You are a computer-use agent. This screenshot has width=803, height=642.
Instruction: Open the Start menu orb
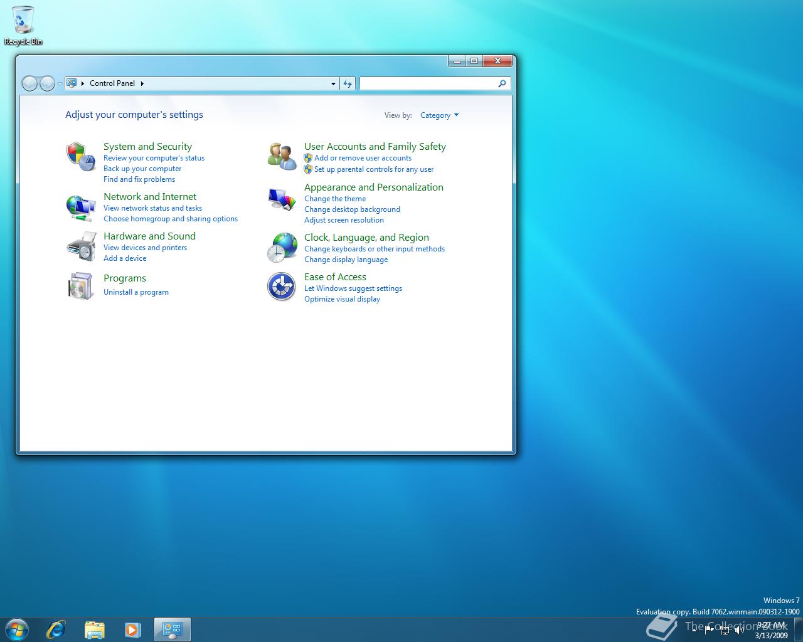tap(16, 629)
